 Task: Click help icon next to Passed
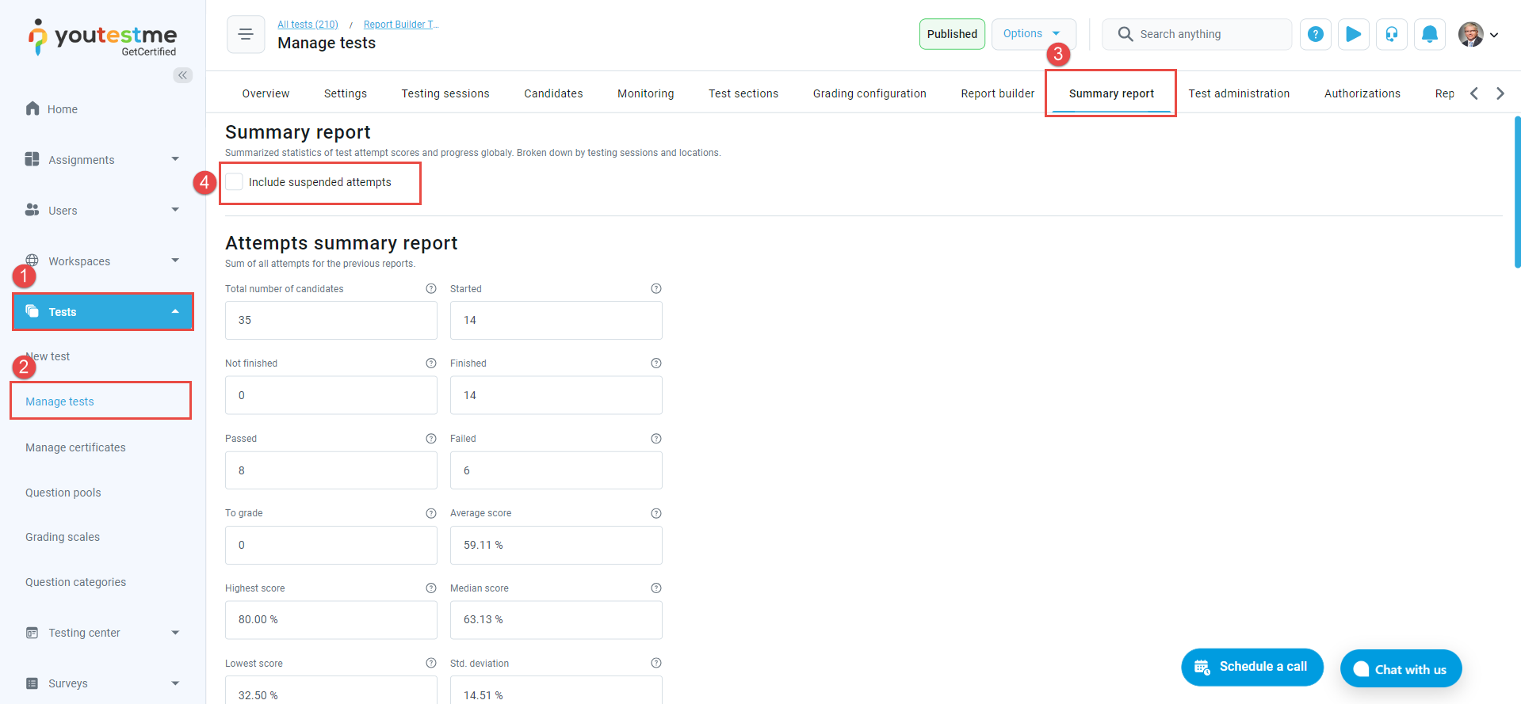pyautogui.click(x=431, y=438)
